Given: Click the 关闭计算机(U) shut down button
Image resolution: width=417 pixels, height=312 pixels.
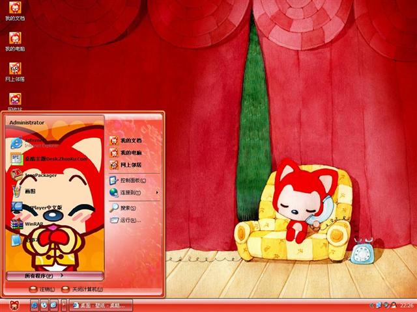Looking at the screenshot, I should [82, 289].
